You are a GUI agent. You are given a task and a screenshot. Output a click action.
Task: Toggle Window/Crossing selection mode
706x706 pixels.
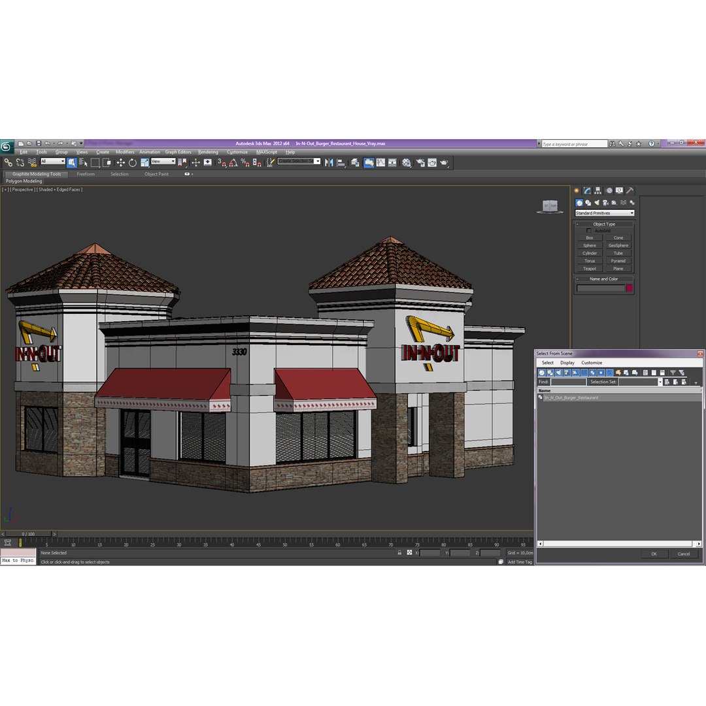pos(107,163)
